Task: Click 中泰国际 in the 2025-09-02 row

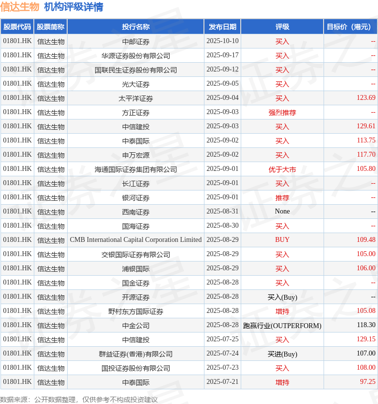Action: point(136,141)
